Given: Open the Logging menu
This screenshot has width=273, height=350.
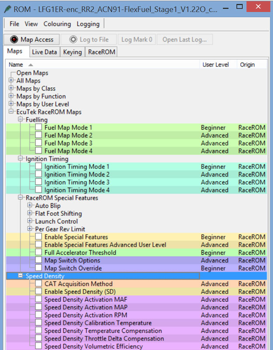Looking at the screenshot, I should pyautogui.click(x=88, y=24).
